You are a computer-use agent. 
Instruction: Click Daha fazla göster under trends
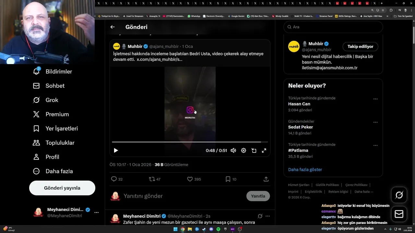pyautogui.click(x=305, y=170)
